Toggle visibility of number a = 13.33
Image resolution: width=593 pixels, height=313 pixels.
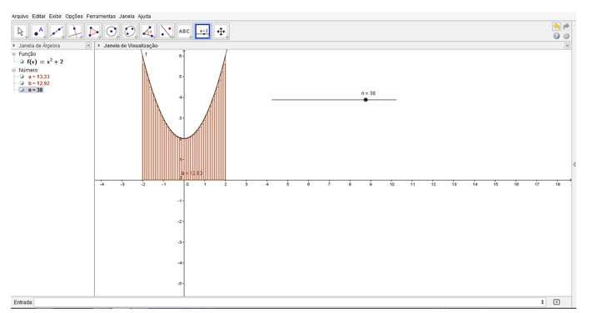22,77
